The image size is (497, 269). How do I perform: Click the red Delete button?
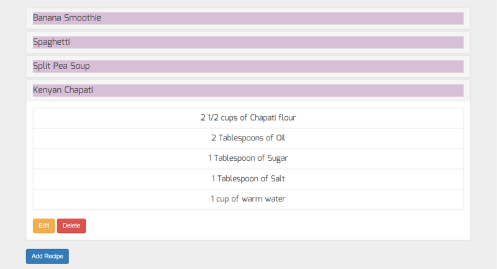click(x=71, y=226)
